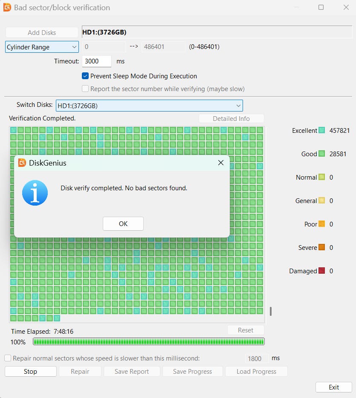356x398 pixels.
Task: Exit the verification window
Action: (x=334, y=387)
